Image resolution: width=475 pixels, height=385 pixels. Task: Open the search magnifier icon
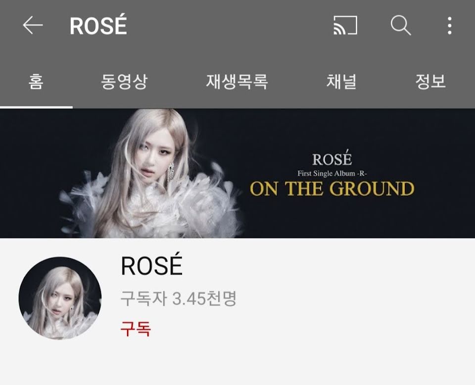pyautogui.click(x=400, y=25)
